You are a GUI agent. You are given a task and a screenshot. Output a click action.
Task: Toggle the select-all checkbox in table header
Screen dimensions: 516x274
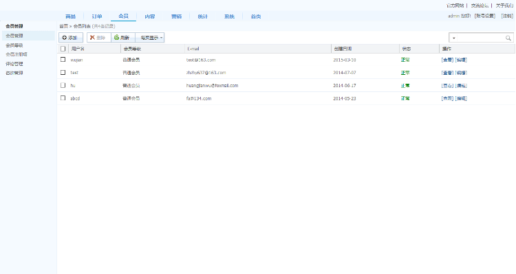click(x=63, y=49)
